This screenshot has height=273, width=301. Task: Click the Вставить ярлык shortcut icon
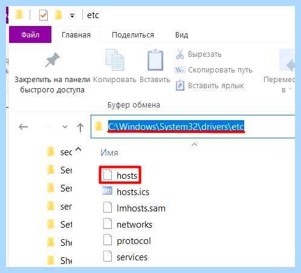click(x=180, y=86)
